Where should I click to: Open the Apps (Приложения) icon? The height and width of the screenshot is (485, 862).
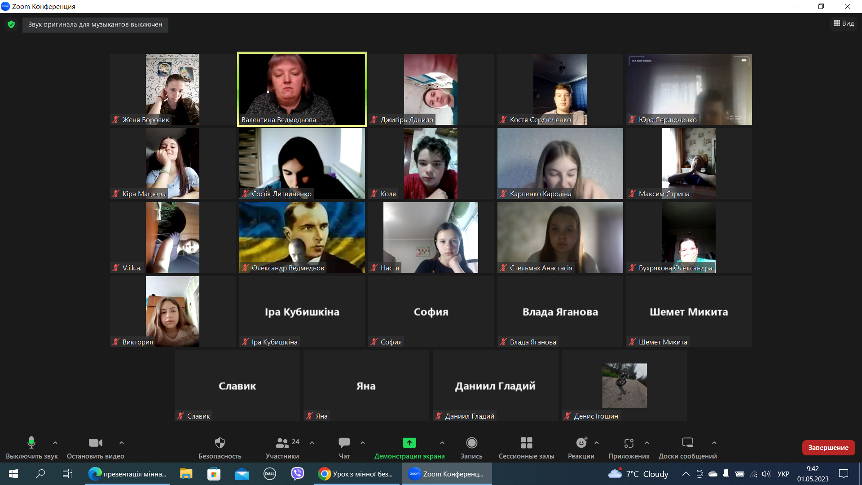(x=629, y=443)
